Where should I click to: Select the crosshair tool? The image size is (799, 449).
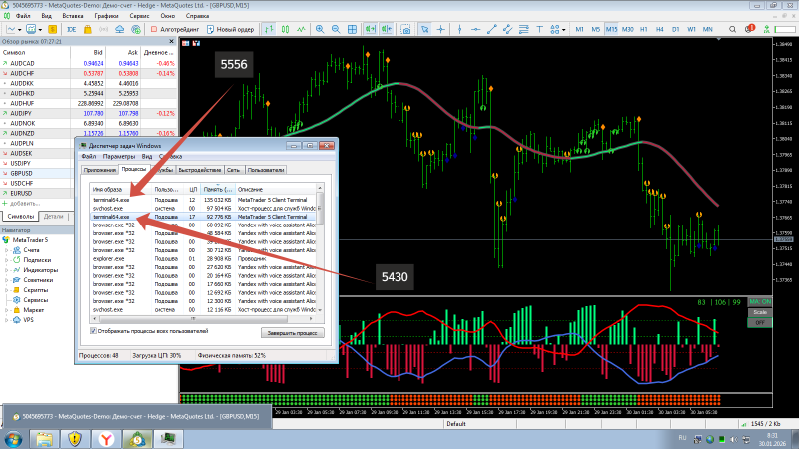tap(441, 30)
